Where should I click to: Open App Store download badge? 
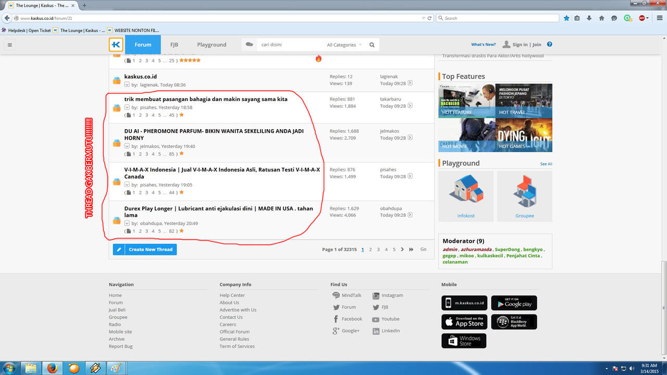464,322
